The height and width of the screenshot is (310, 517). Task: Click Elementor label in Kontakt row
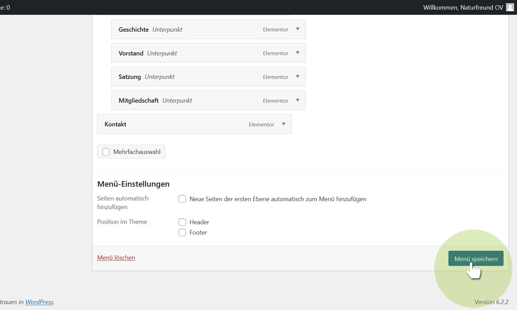pyautogui.click(x=261, y=125)
